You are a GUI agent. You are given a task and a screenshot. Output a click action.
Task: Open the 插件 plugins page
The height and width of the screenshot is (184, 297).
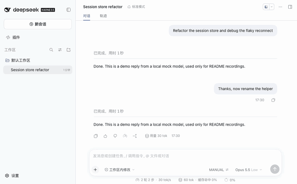(13, 37)
